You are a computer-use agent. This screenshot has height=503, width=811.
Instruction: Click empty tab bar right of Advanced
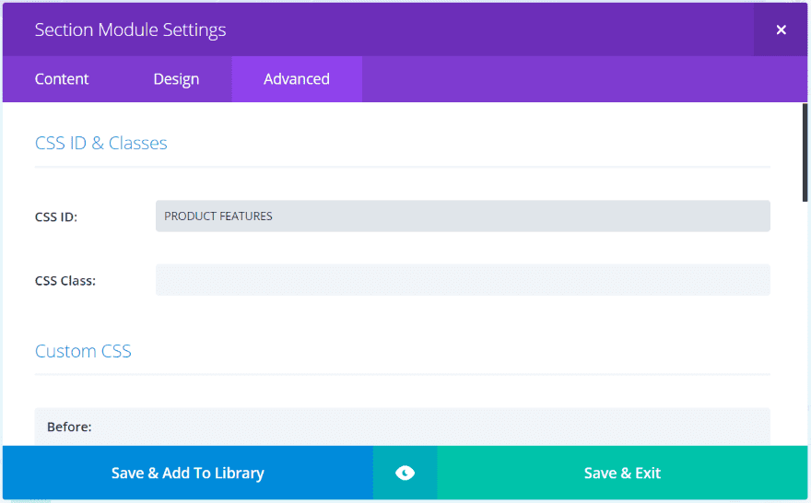[581, 79]
